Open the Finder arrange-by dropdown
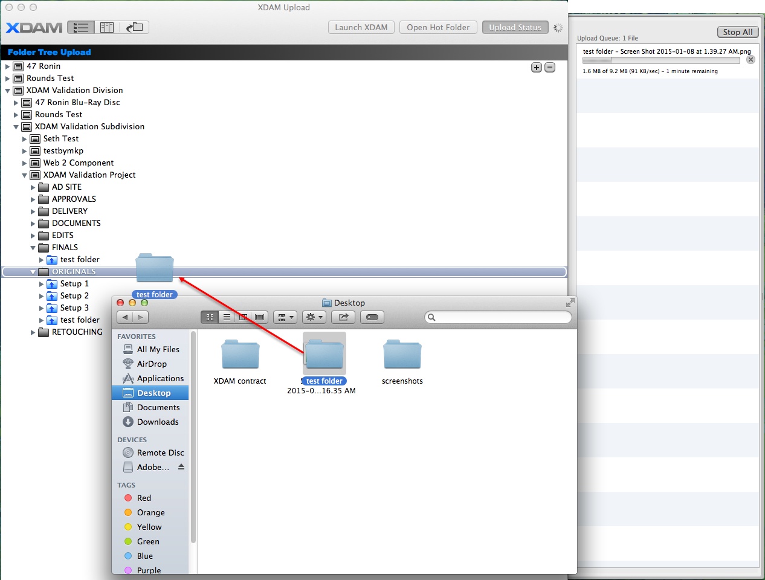765x580 pixels. click(x=285, y=317)
